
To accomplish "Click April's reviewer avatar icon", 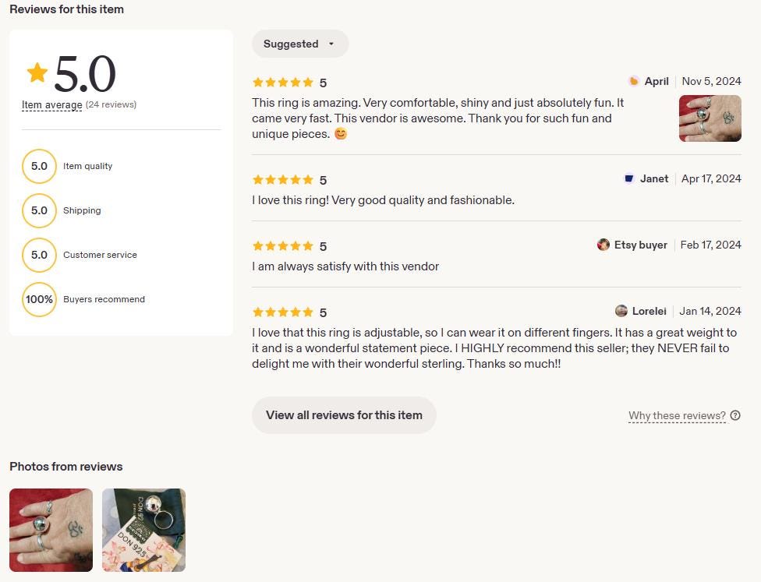I will pos(633,82).
